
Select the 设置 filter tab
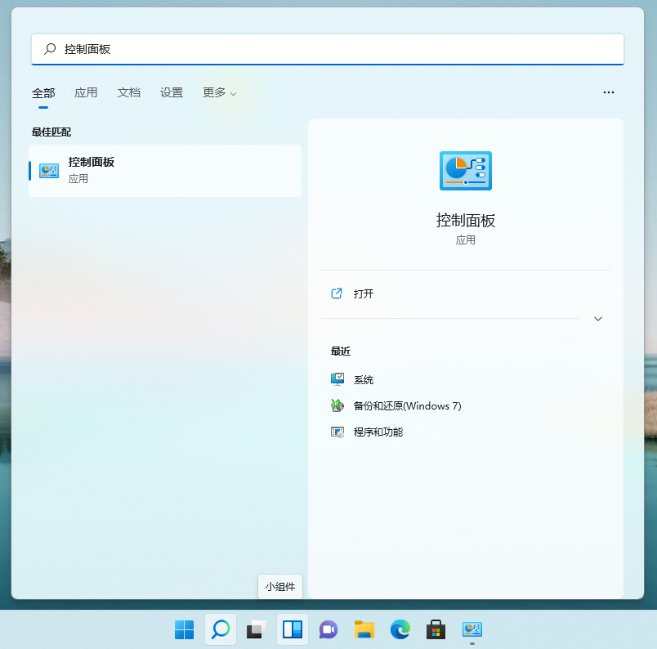[172, 93]
